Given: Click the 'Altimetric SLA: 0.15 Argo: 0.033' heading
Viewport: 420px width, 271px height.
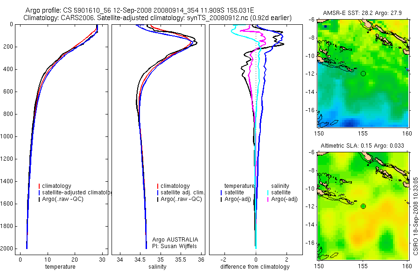Looking at the screenshot, I should pos(362,146).
